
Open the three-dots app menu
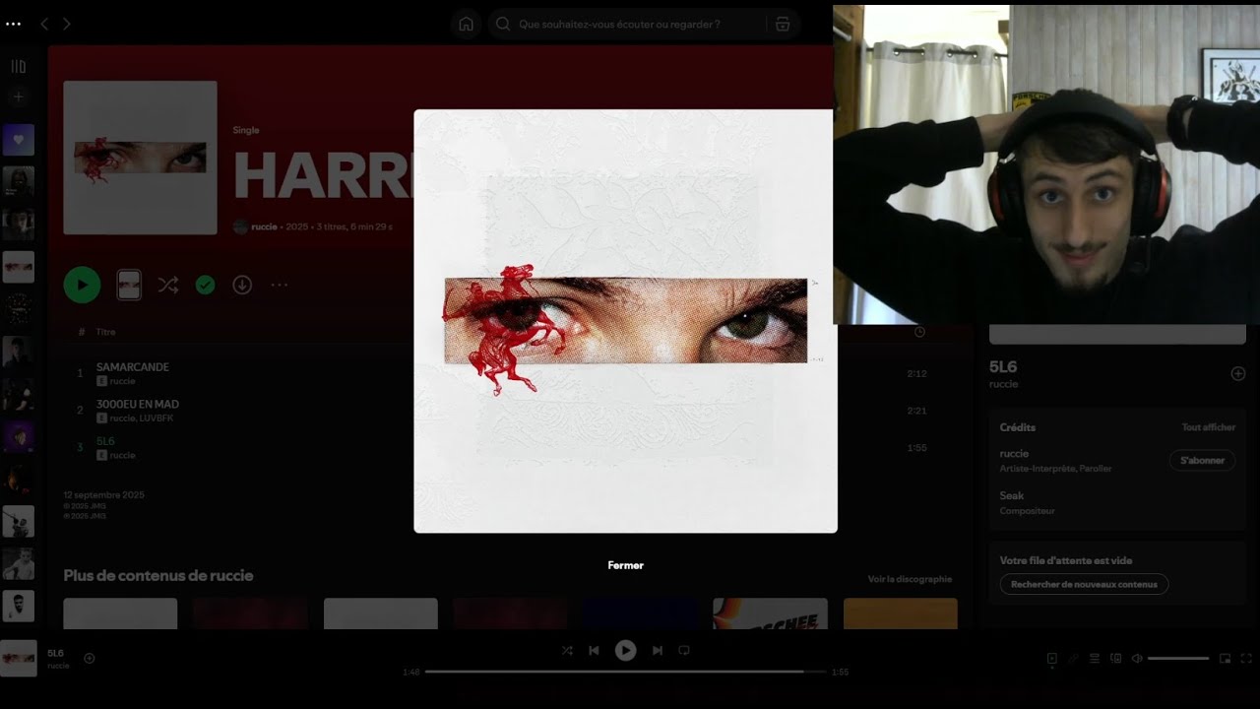point(13,24)
